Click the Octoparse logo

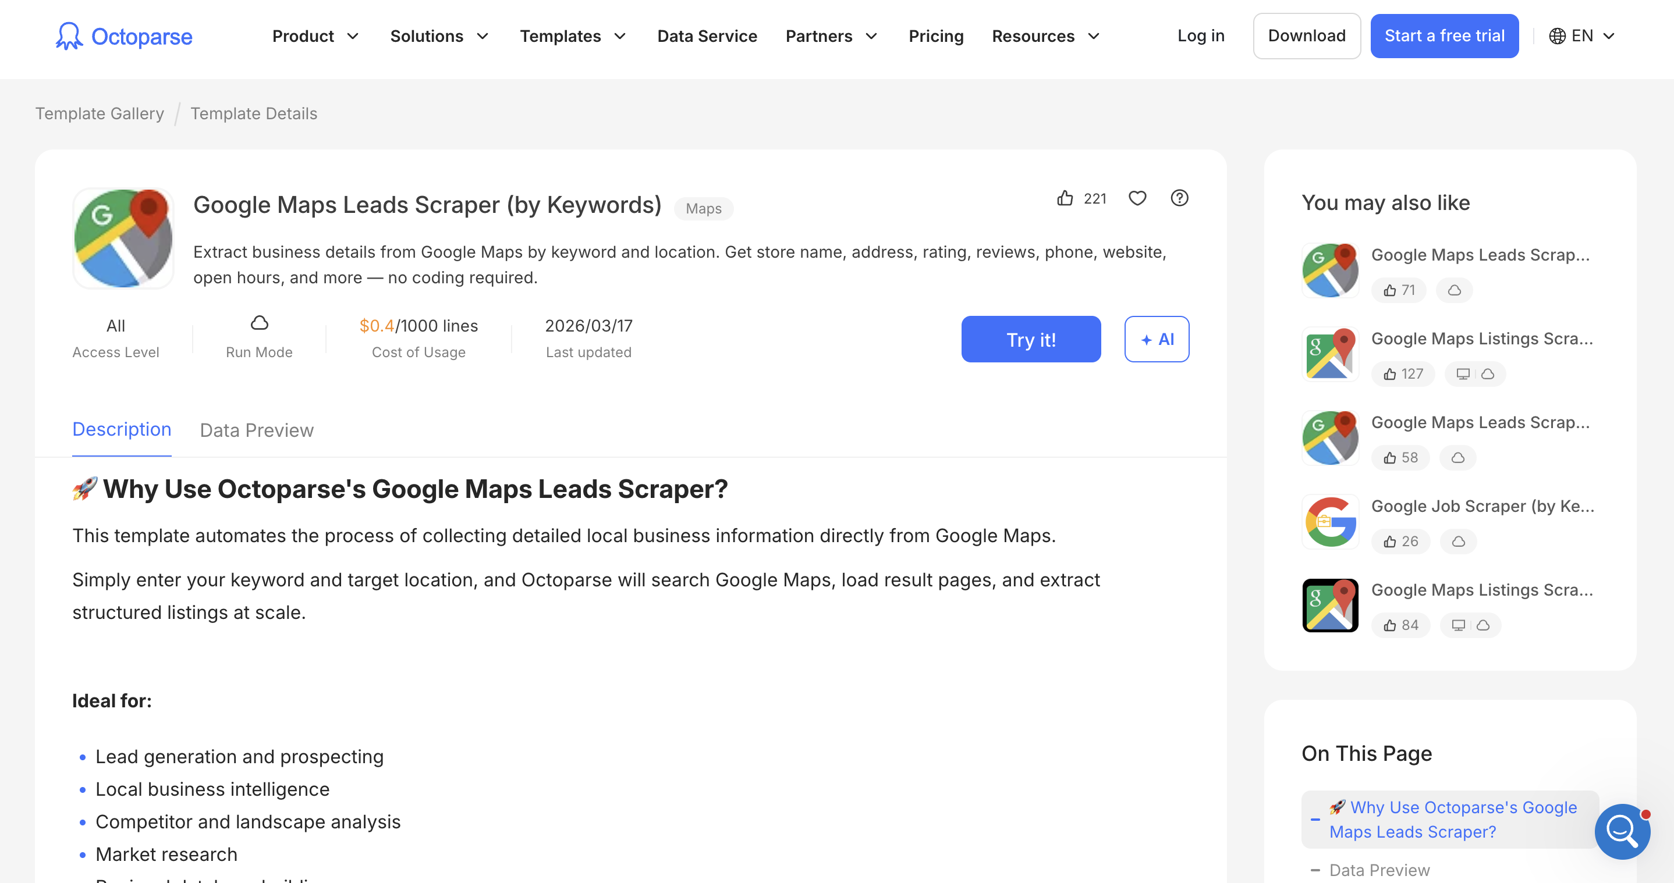coord(123,37)
